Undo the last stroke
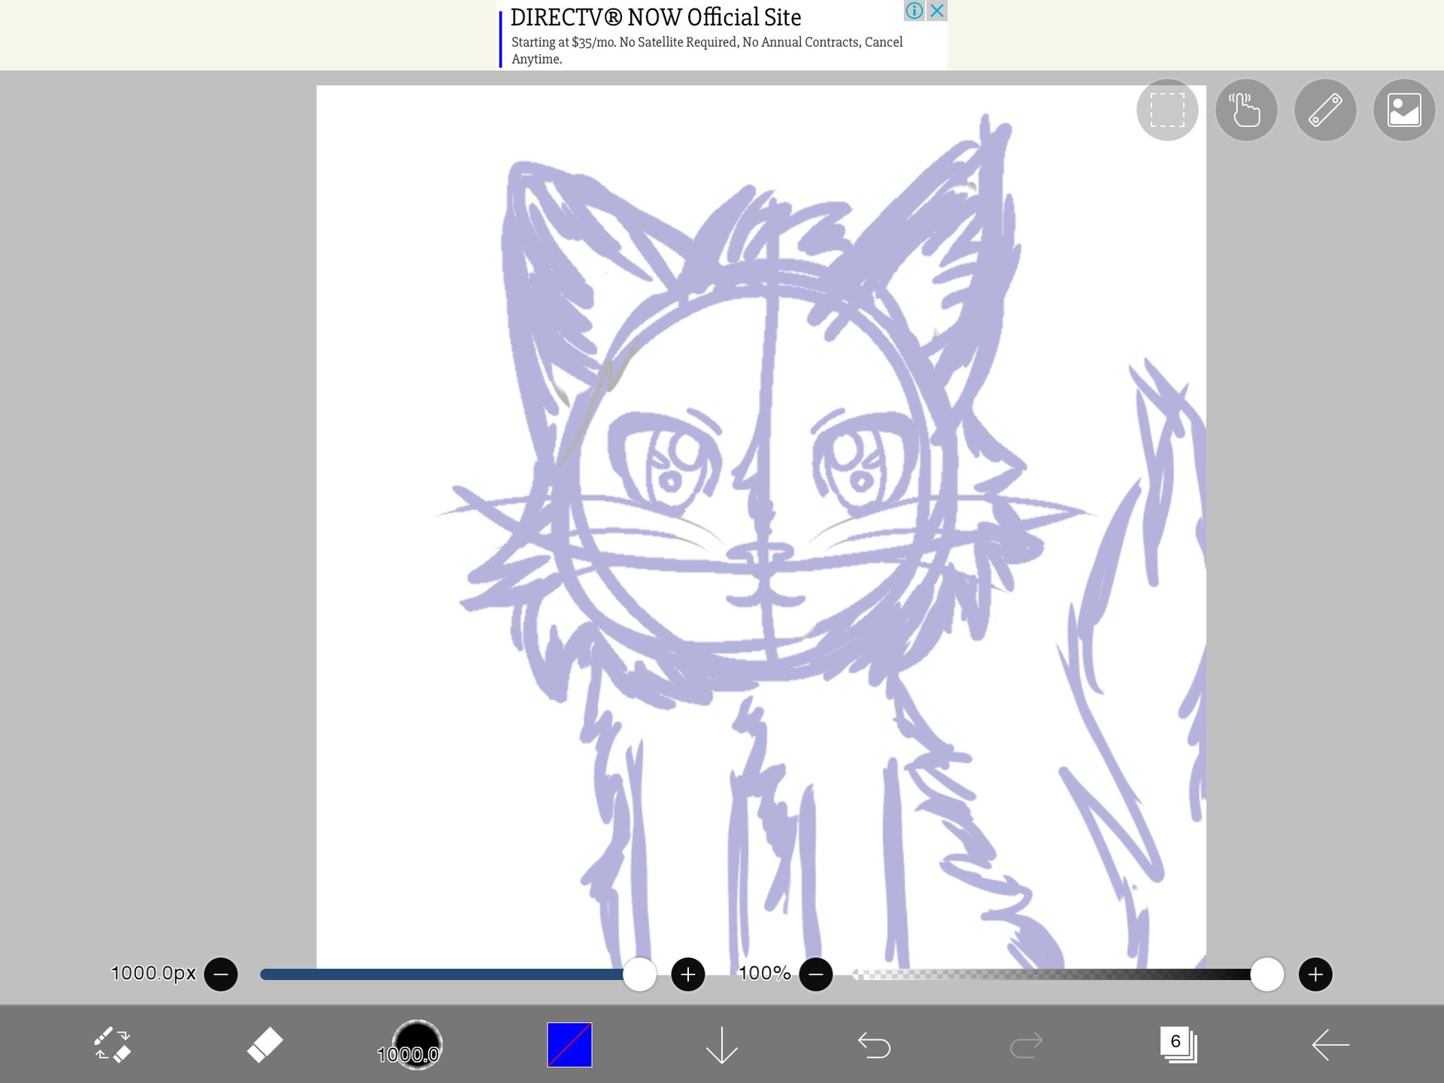Screen dimensions: 1444x1083 (x=874, y=1045)
